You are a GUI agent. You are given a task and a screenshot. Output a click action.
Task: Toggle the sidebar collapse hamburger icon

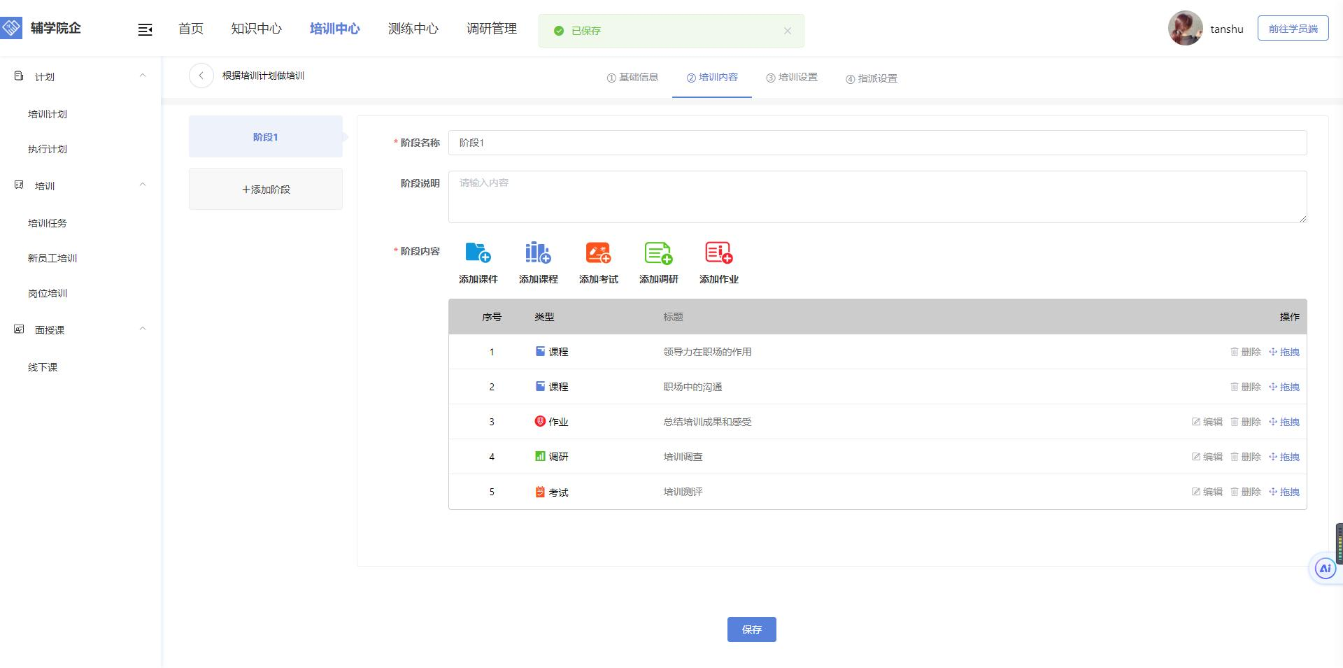point(145,29)
